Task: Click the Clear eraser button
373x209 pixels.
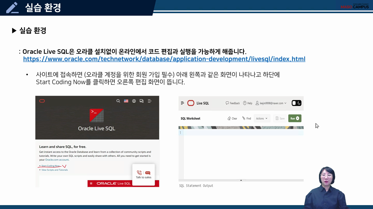Action: click(232, 118)
